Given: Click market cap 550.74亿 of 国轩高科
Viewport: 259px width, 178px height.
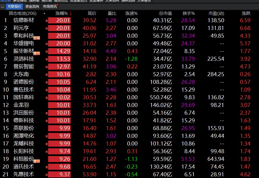Looking at the screenshot, I should coord(161,97).
